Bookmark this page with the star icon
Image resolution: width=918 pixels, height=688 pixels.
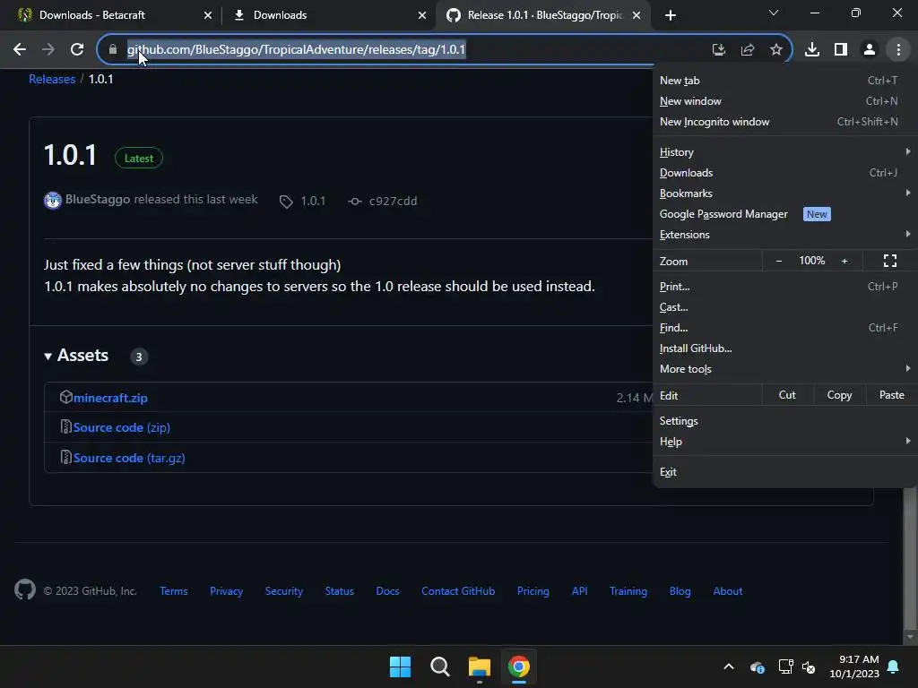pos(776,50)
